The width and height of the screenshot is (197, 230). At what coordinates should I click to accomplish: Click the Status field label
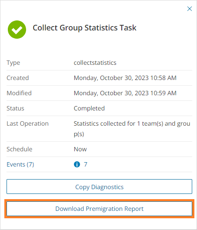tap(15, 108)
